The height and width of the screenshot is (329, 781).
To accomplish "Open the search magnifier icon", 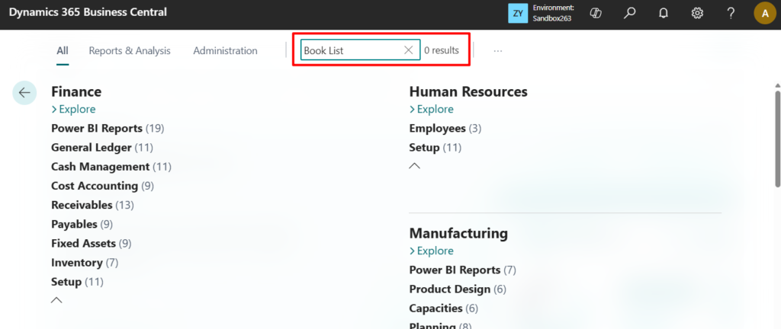I will pos(630,13).
